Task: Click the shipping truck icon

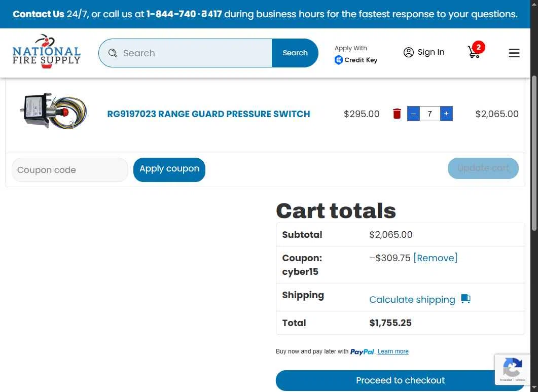Action: click(465, 299)
